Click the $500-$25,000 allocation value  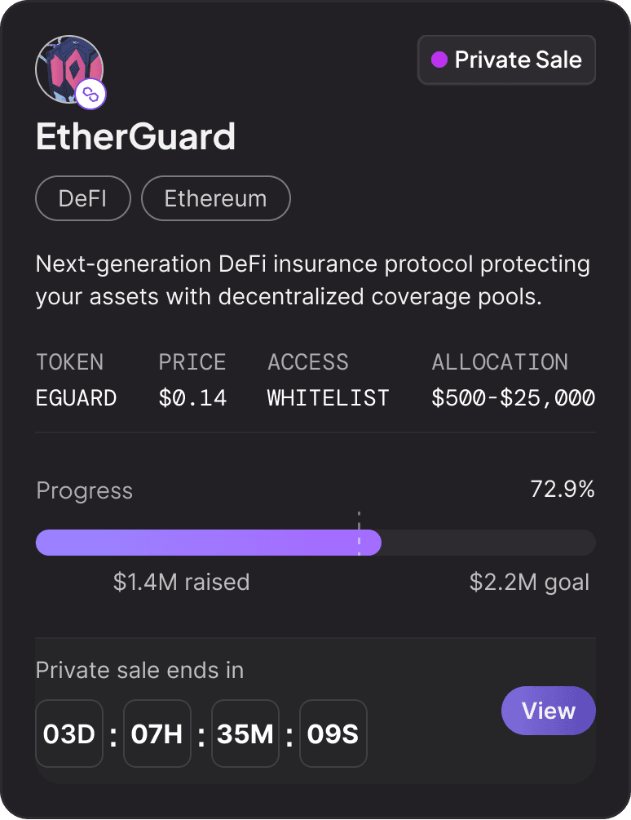click(x=514, y=398)
